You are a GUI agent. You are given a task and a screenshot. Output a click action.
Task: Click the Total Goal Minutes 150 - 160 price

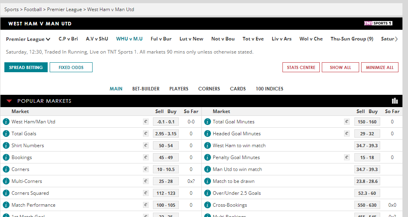367,122
